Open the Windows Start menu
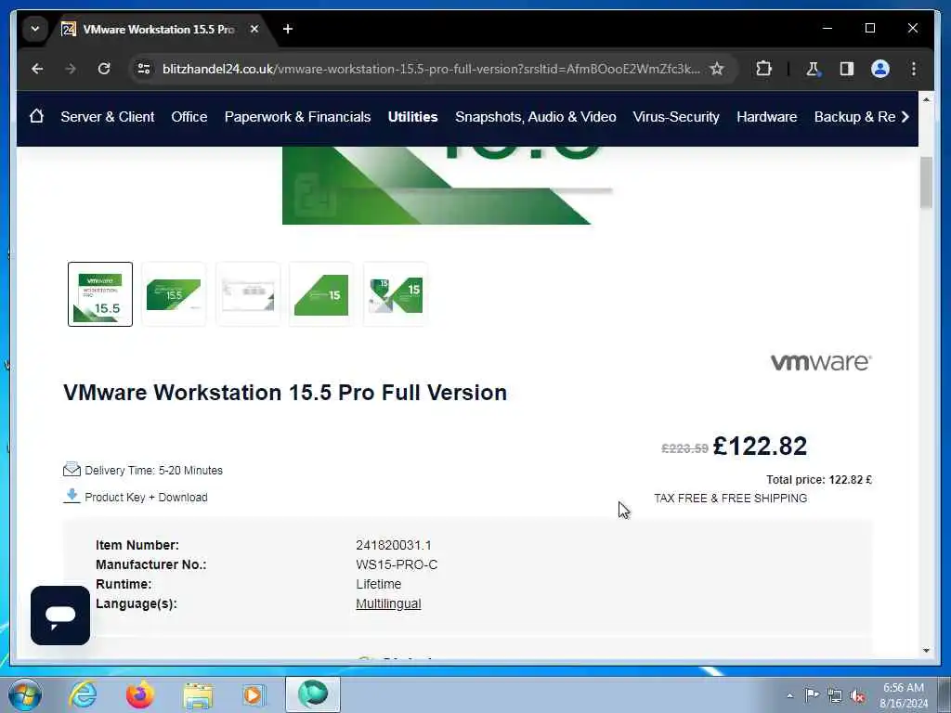The image size is (951, 713). [x=25, y=694]
